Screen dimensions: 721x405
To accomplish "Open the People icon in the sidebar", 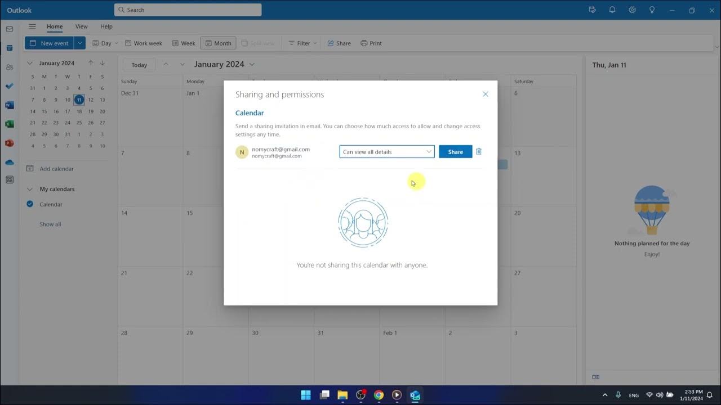I will click(9, 67).
